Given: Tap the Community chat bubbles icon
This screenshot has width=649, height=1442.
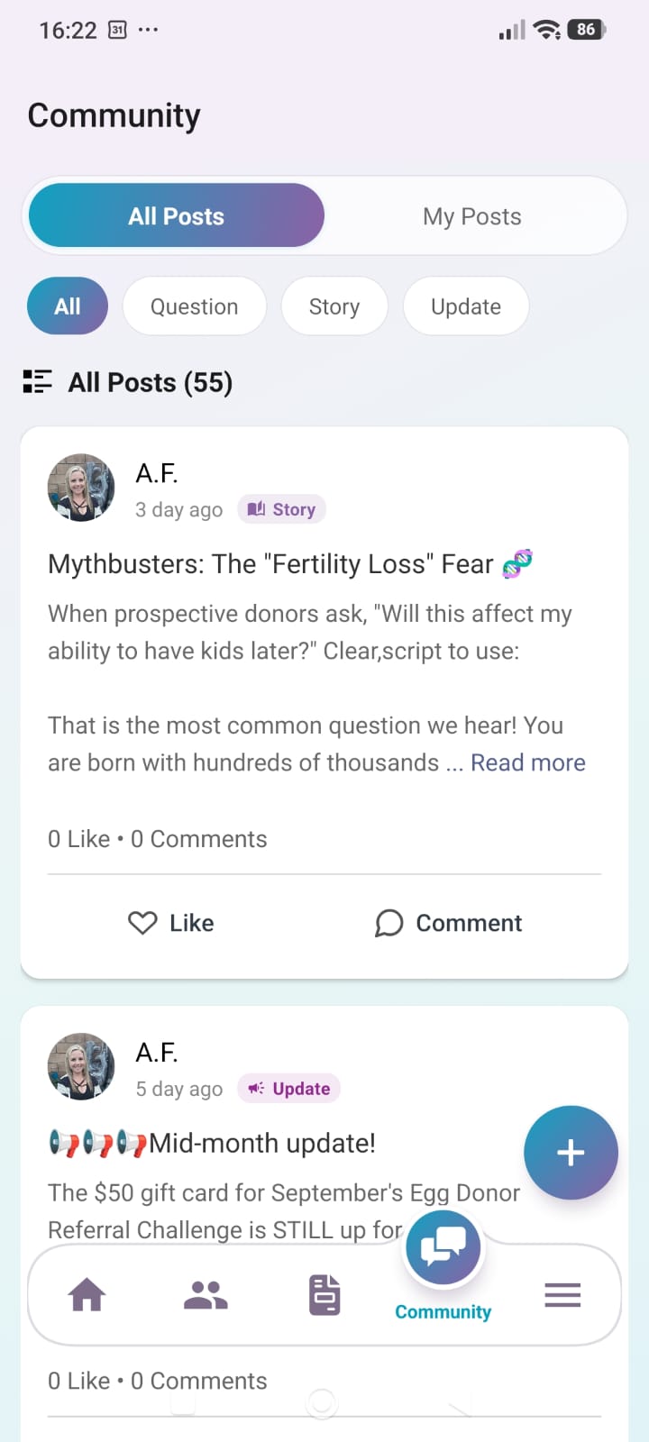Looking at the screenshot, I should (443, 1248).
